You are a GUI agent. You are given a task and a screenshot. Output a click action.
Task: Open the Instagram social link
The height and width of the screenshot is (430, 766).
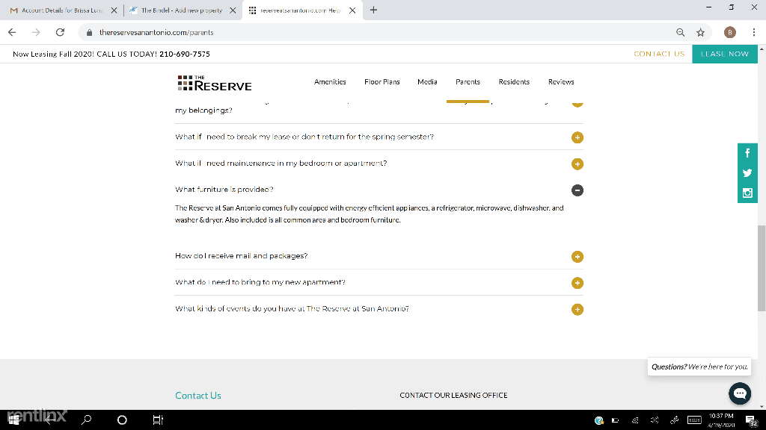pos(747,193)
